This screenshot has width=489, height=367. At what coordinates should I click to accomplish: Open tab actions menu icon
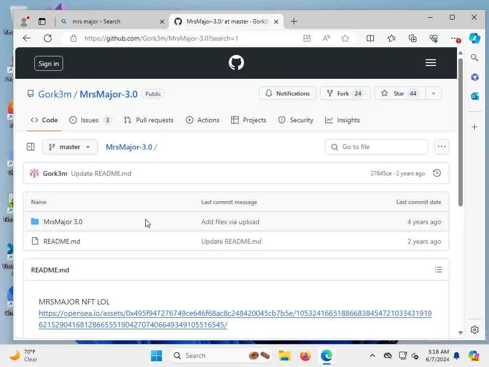click(42, 21)
